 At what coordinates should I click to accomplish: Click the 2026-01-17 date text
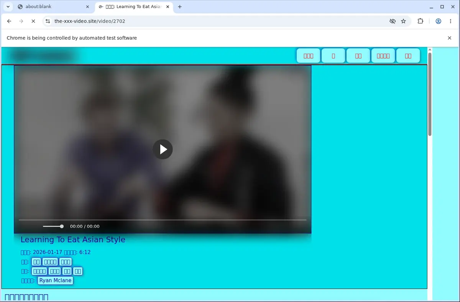coord(48,252)
